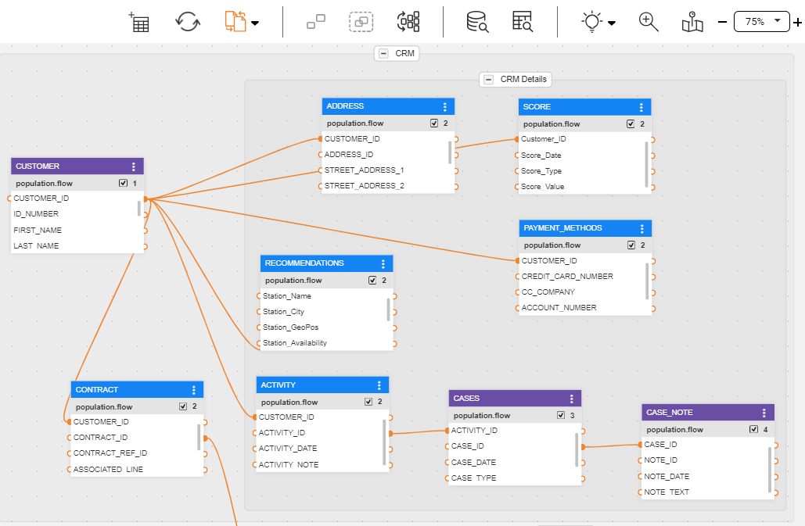Click the refresh schema icon

pos(188,22)
